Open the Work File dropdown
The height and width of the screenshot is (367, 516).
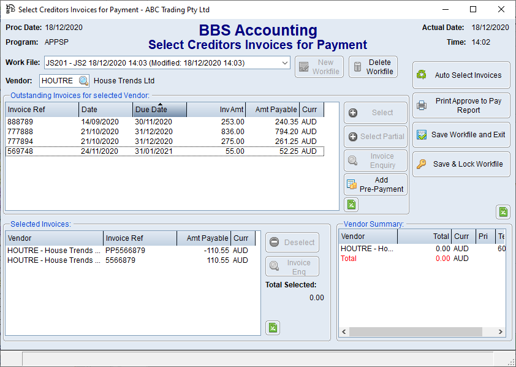coord(285,63)
